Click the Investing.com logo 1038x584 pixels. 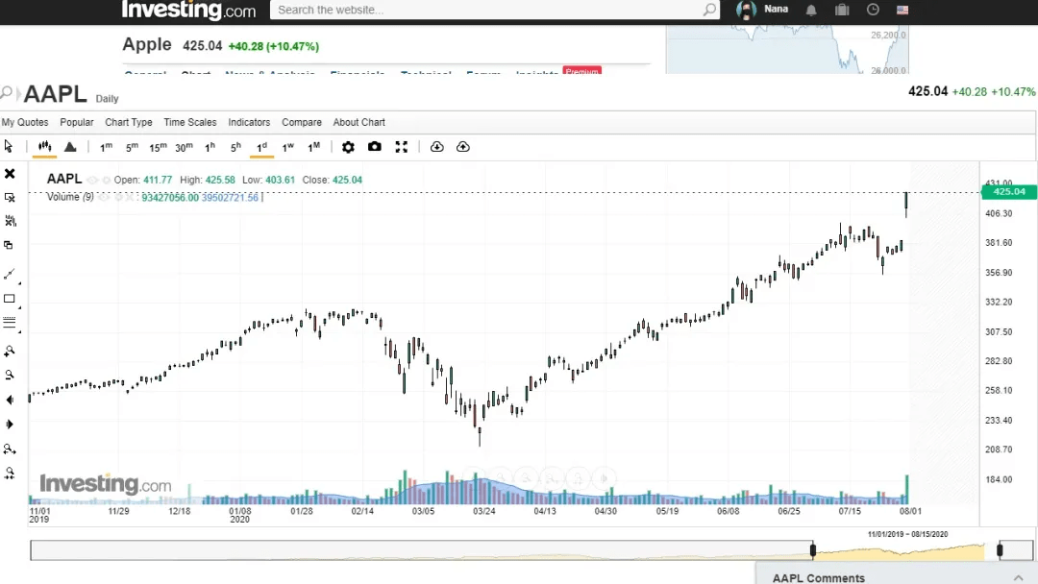pos(188,10)
